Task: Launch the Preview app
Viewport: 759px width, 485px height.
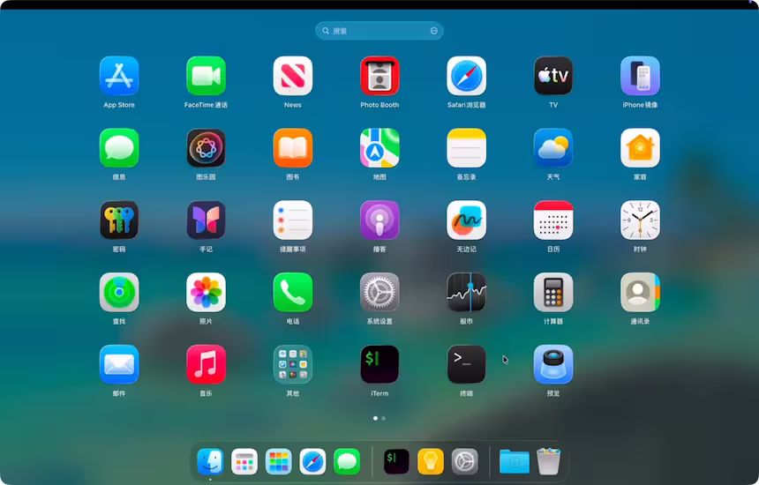Action: click(x=553, y=364)
